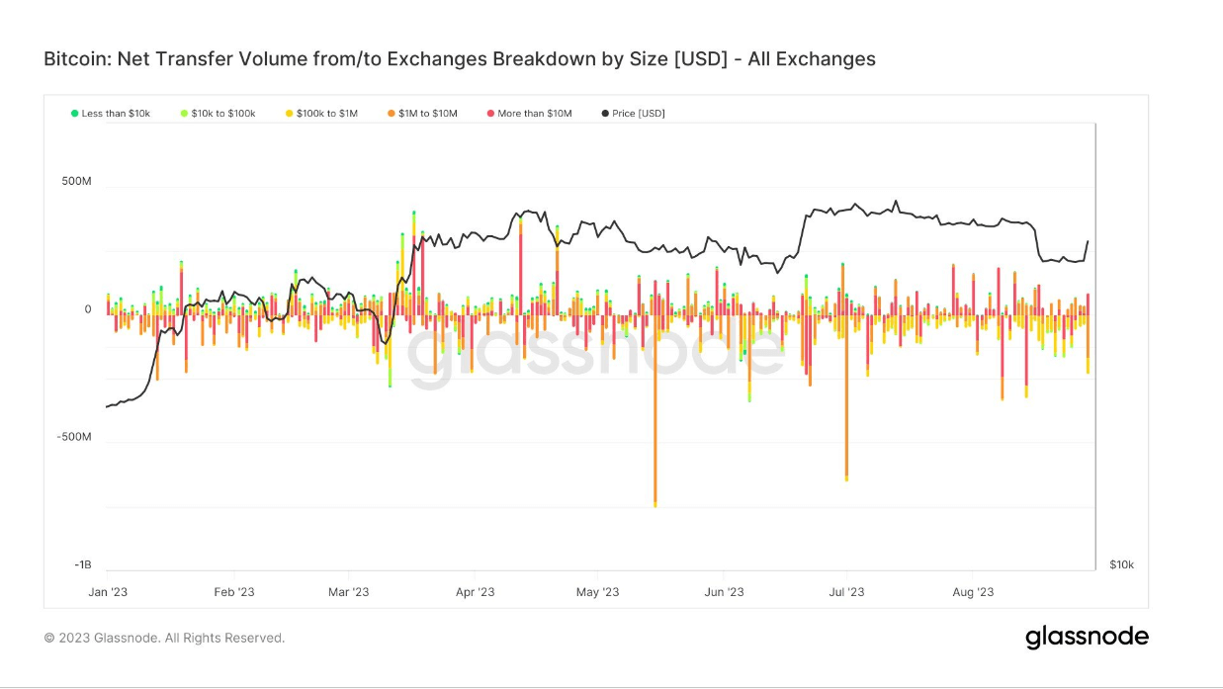Click the -1B y-axis label

(82, 565)
